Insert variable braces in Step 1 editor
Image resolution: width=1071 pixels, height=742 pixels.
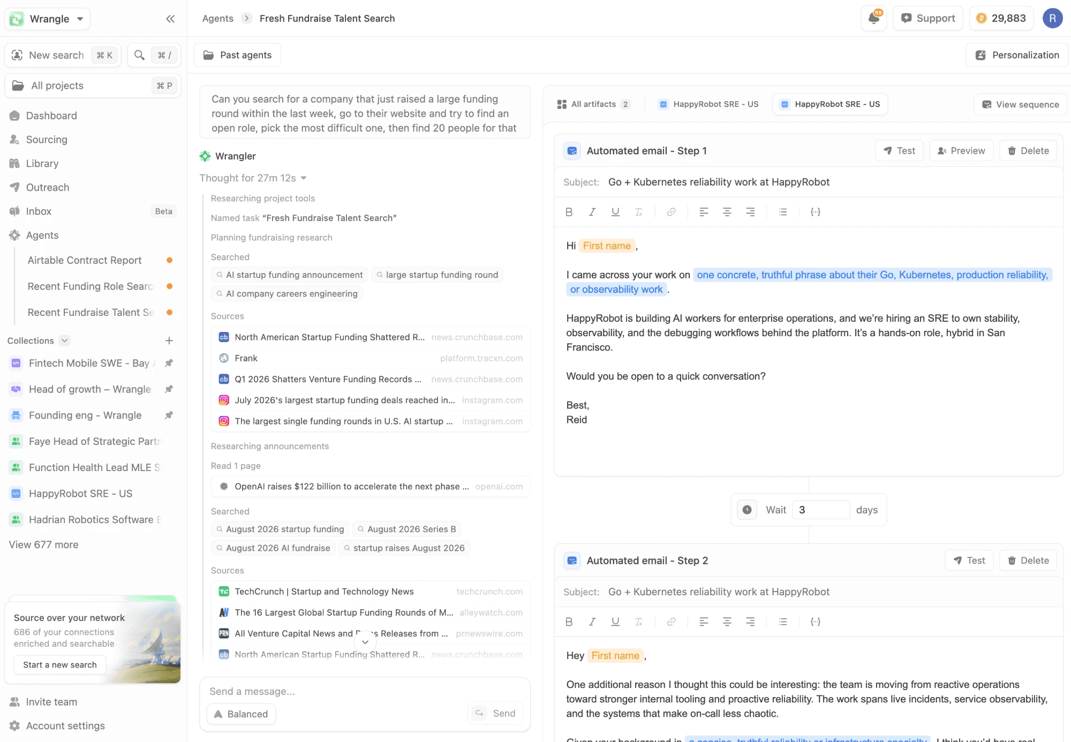[x=815, y=212]
